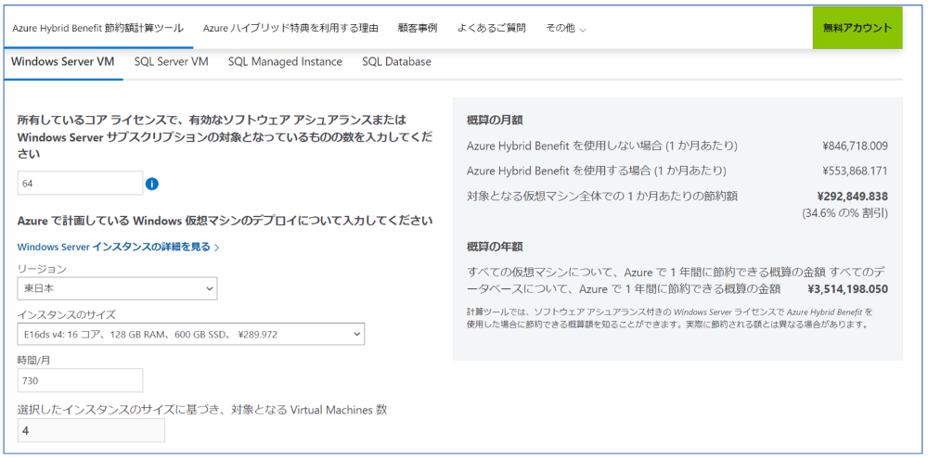
Task: Click the Virtual Machines 数 field showing 4
Action: [91, 431]
